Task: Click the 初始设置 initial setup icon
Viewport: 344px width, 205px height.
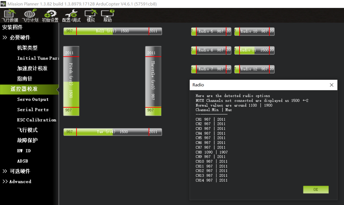Action: 50,16
